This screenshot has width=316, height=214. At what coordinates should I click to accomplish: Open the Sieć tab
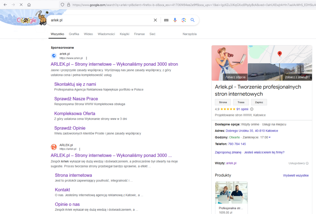click(152, 34)
